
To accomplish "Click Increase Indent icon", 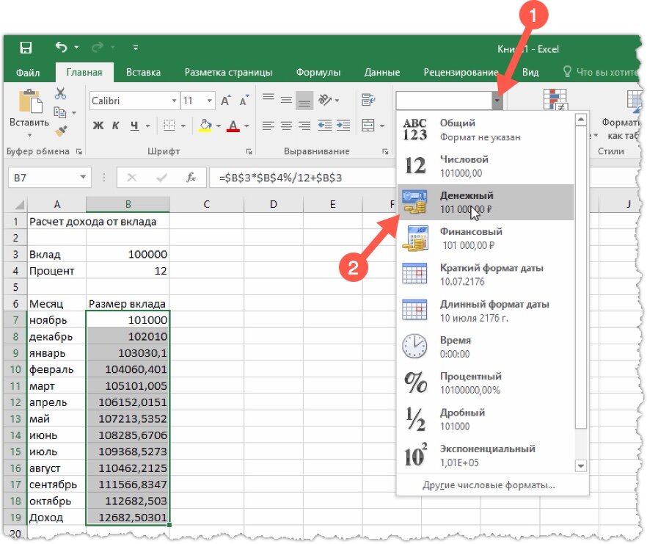I will click(343, 125).
